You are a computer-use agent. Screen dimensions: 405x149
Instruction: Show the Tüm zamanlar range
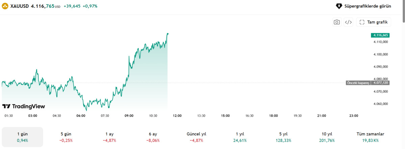pyautogui.click(x=371, y=137)
